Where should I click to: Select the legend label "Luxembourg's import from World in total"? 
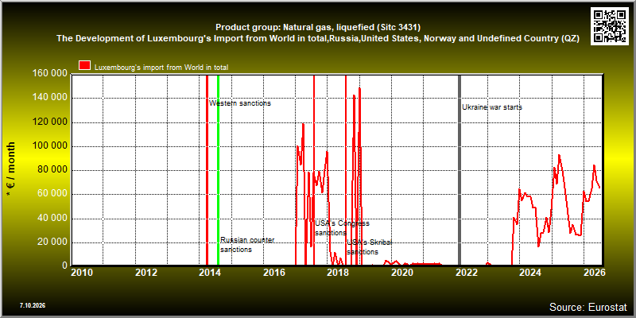[161, 68]
